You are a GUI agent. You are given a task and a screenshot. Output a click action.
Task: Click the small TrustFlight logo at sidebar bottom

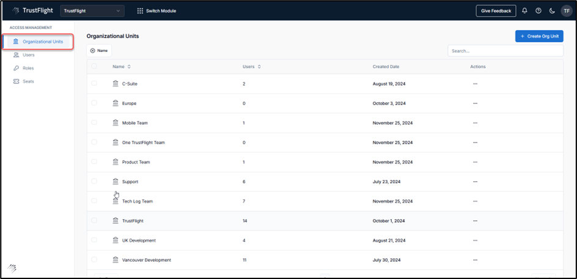pyautogui.click(x=12, y=268)
